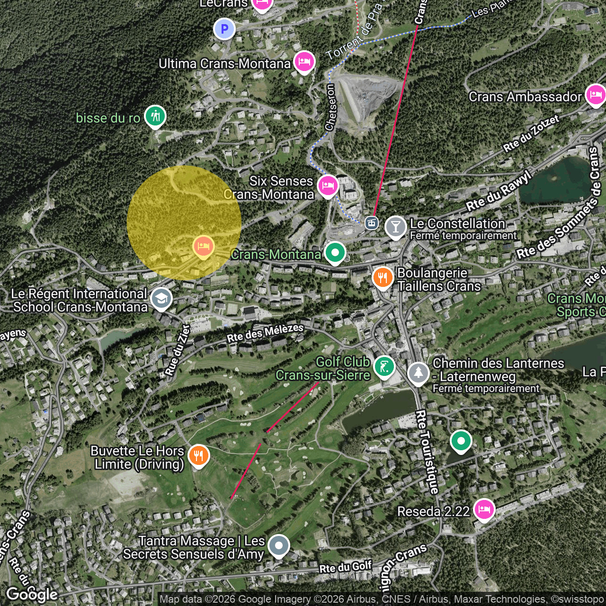Click the Tantra Massage grey location pin
606x606 pixels.
click(278, 547)
